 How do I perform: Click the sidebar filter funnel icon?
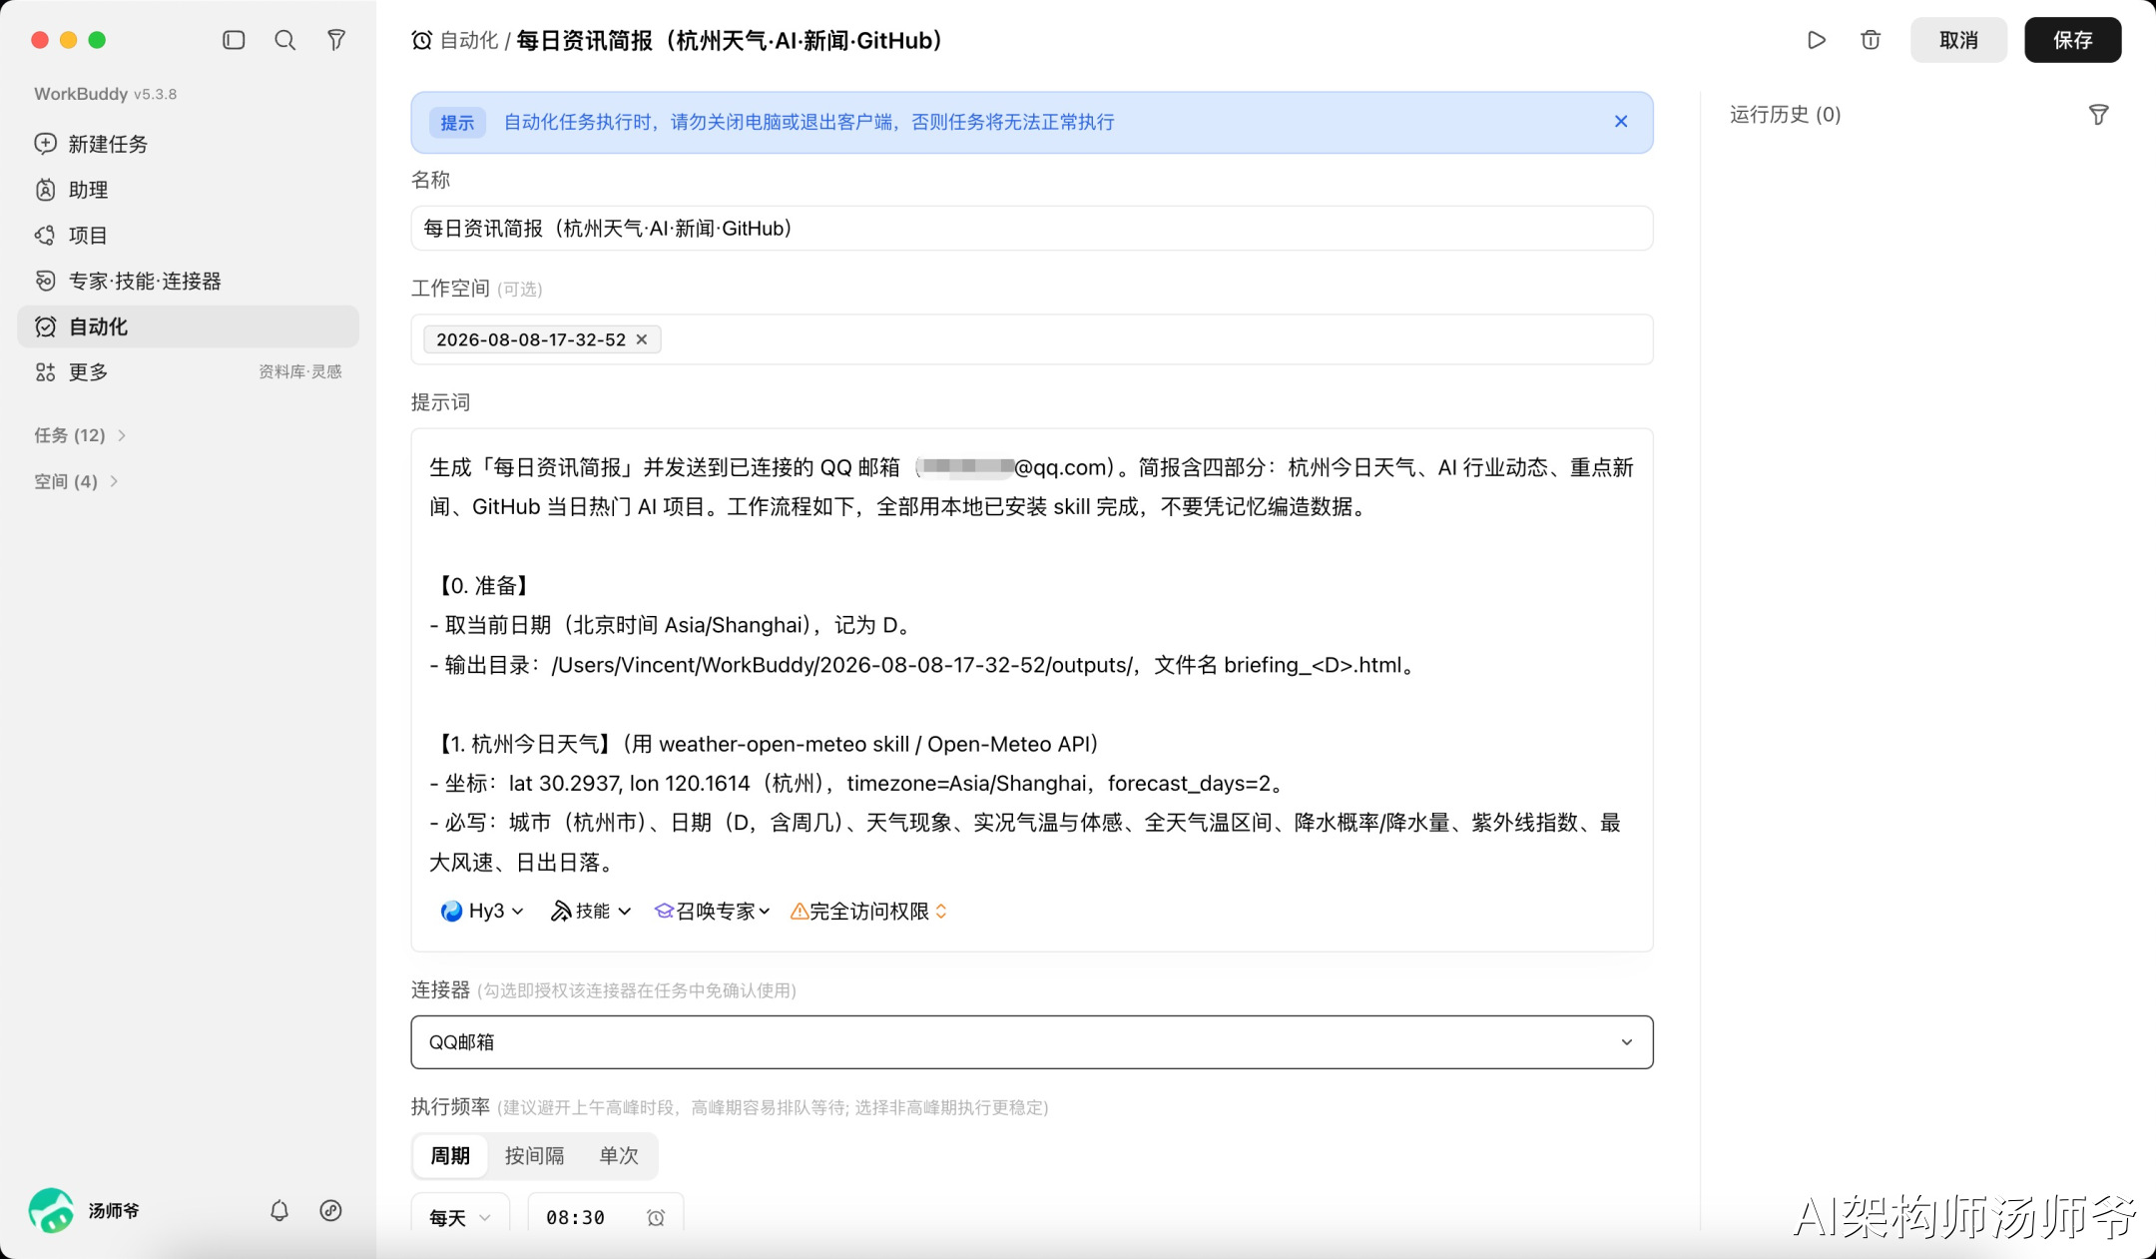point(336,40)
